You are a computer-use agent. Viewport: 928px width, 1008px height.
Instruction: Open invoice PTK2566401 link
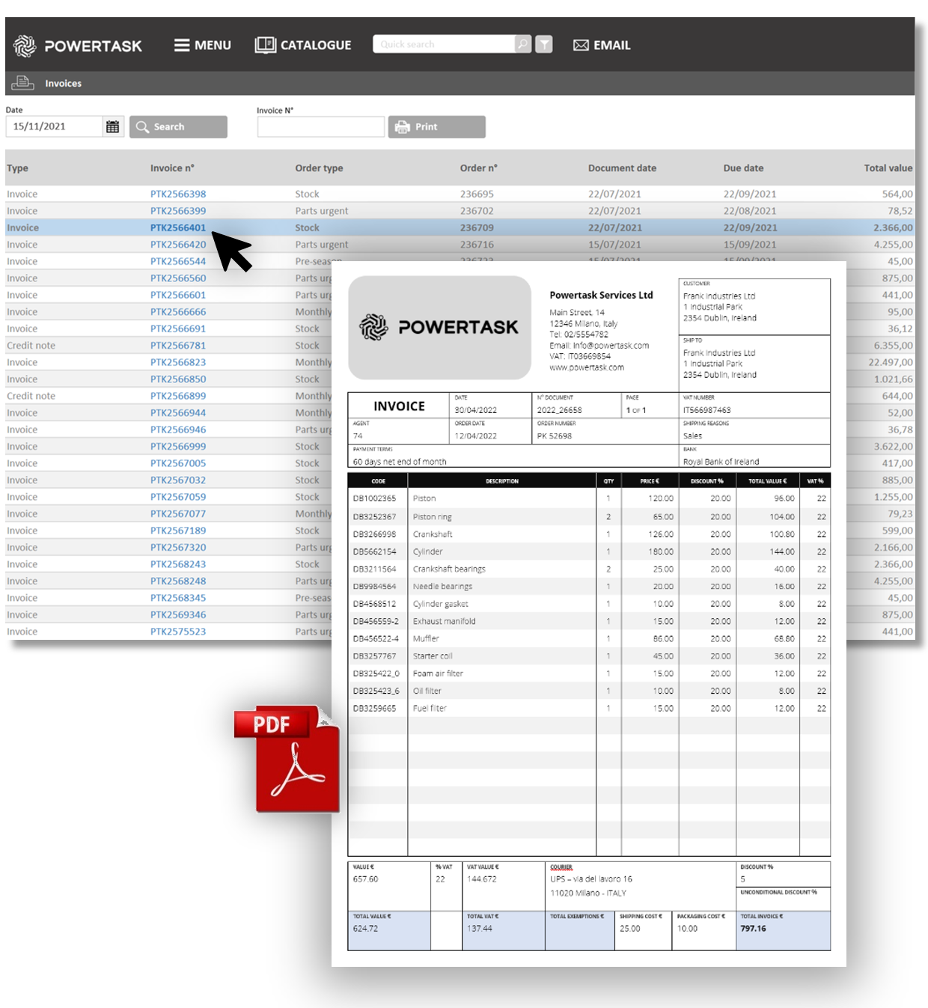(x=178, y=227)
